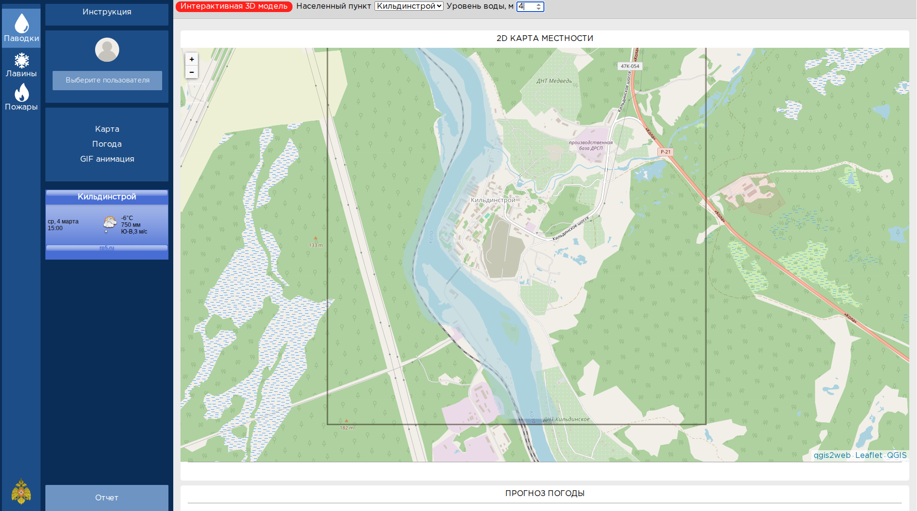
Task: Zoom in on the map
Action: (192, 59)
